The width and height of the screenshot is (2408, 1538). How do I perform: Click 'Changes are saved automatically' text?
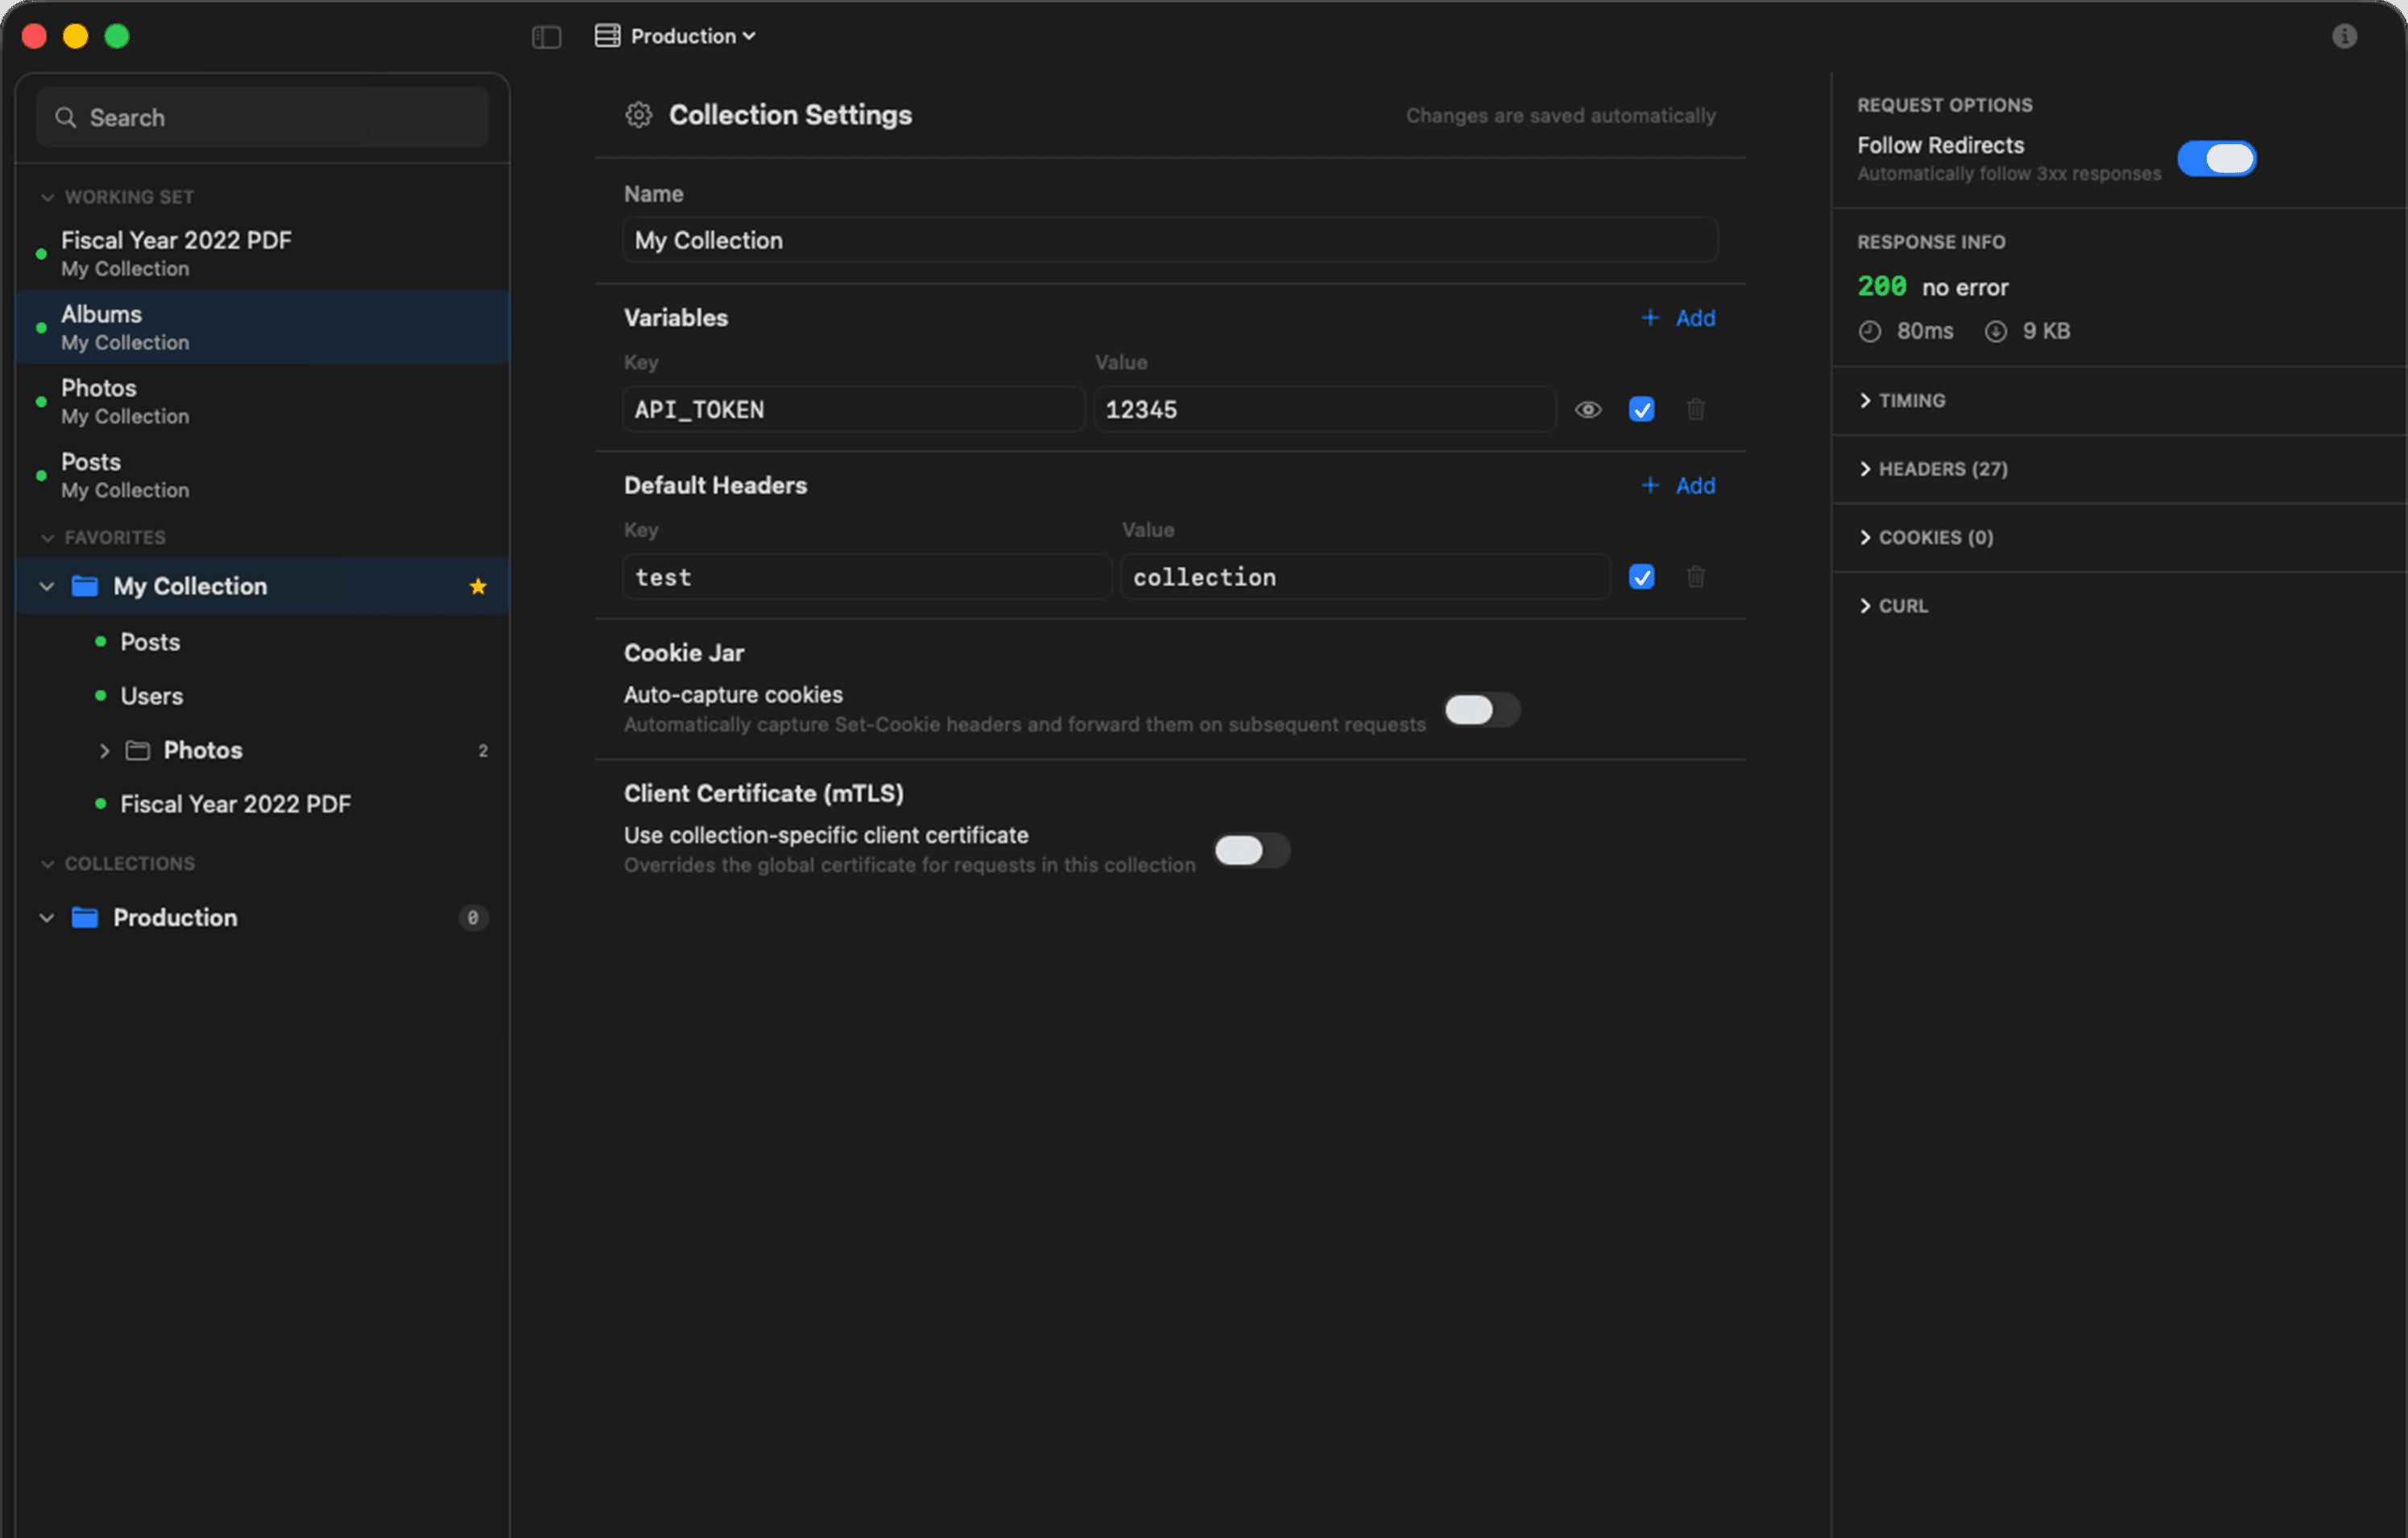[x=1561, y=116]
